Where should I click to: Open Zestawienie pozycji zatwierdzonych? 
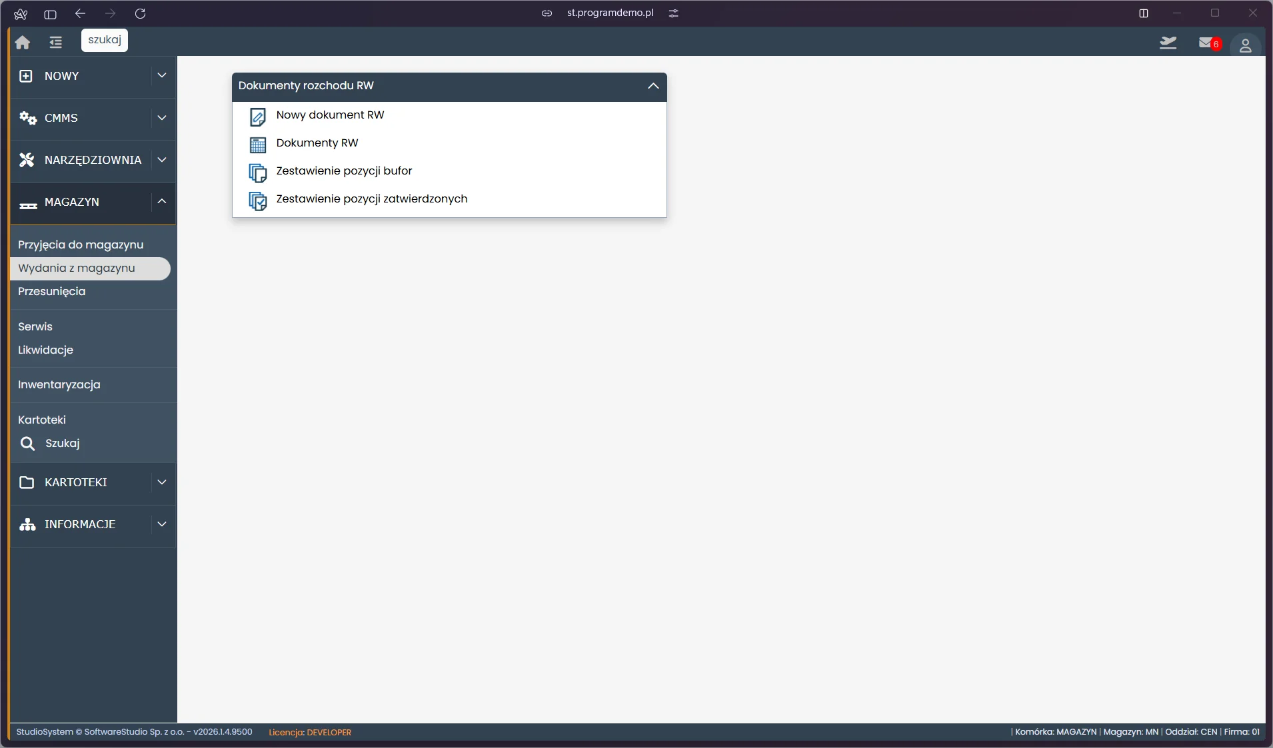pos(372,199)
